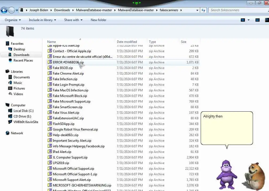Click the Forward navigation arrow button

(11, 10)
